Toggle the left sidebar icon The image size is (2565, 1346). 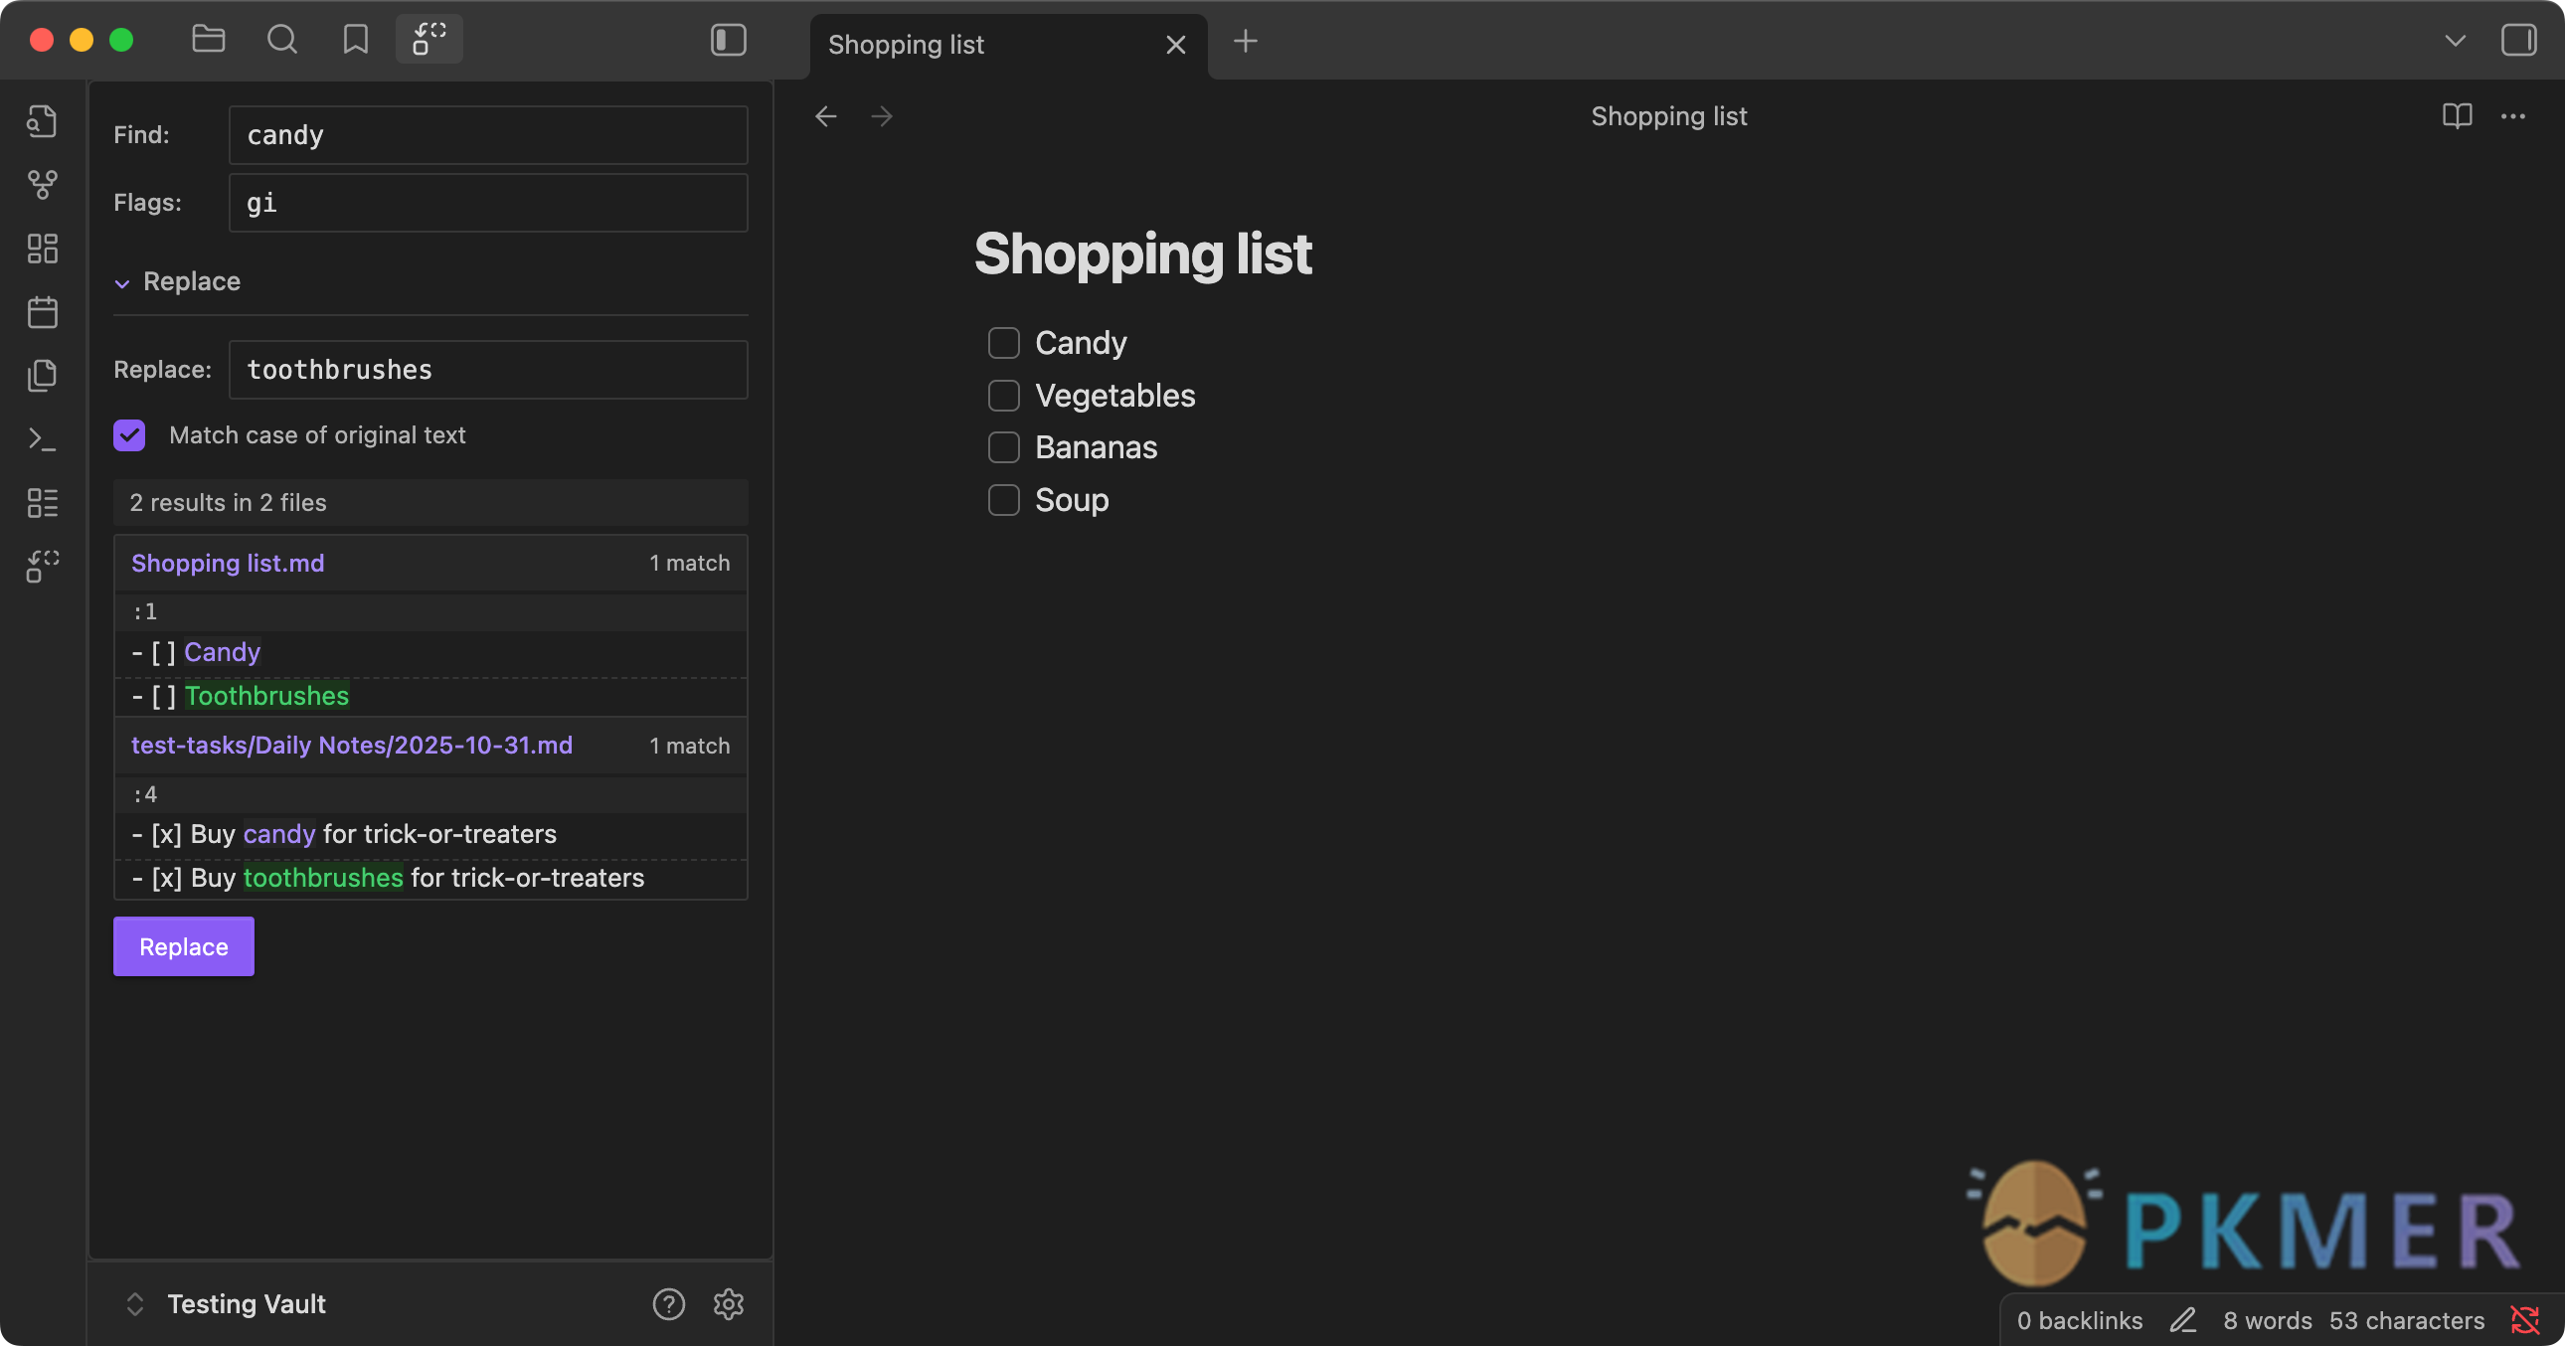coord(728,40)
